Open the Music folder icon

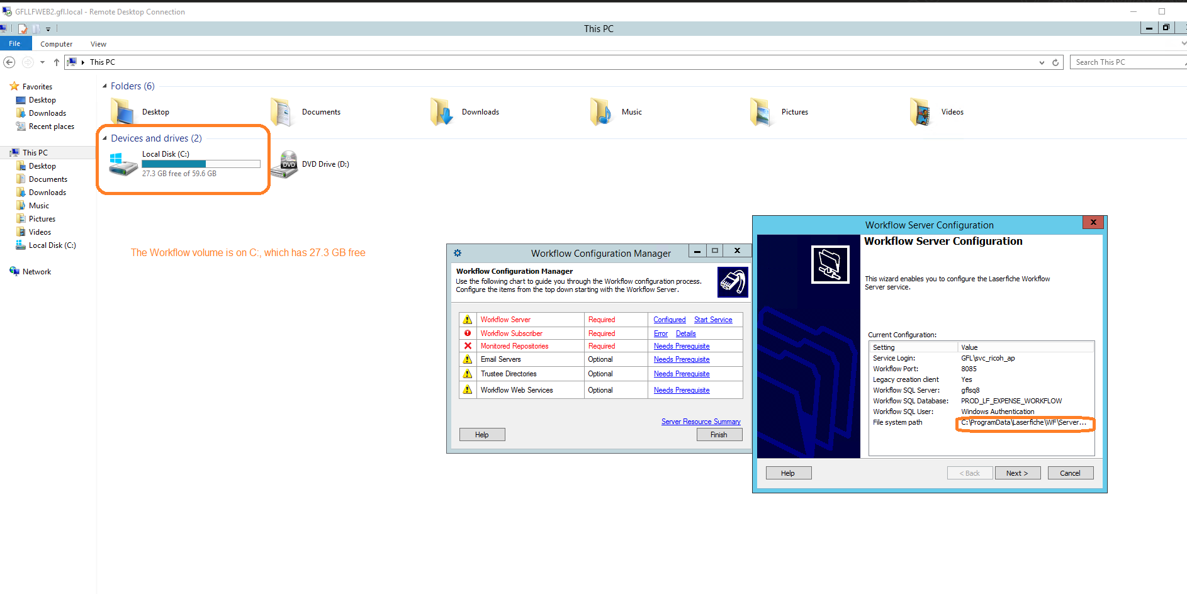pos(601,112)
